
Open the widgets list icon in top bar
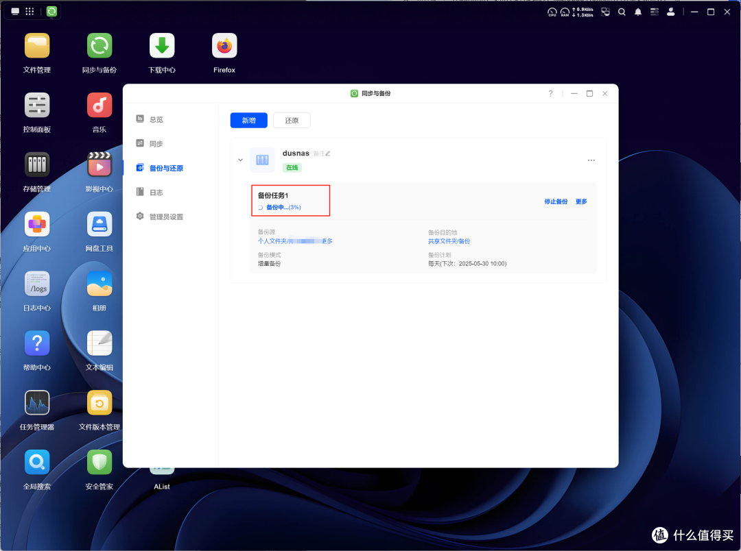[x=654, y=12]
